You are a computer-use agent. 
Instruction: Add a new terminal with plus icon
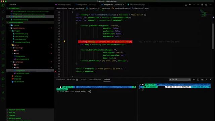[x=194, y=80]
